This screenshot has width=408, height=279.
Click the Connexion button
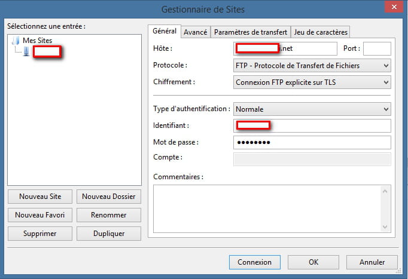254,262
